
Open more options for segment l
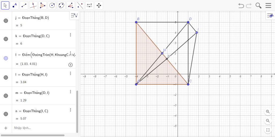coord(71,73)
